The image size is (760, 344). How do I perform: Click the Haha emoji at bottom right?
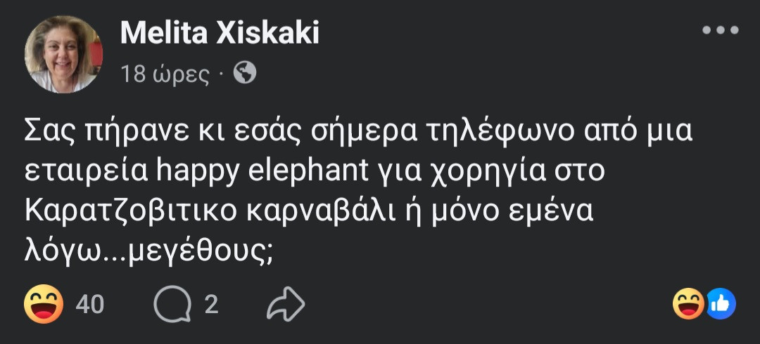click(x=688, y=304)
